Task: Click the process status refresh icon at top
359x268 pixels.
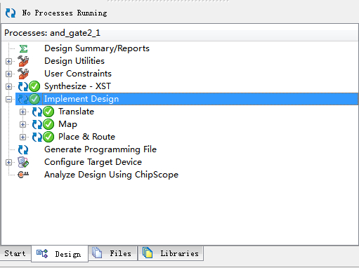Action: coord(11,13)
